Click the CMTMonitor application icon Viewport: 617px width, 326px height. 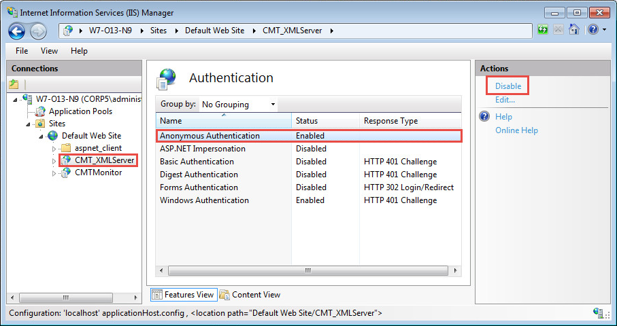[x=66, y=173]
